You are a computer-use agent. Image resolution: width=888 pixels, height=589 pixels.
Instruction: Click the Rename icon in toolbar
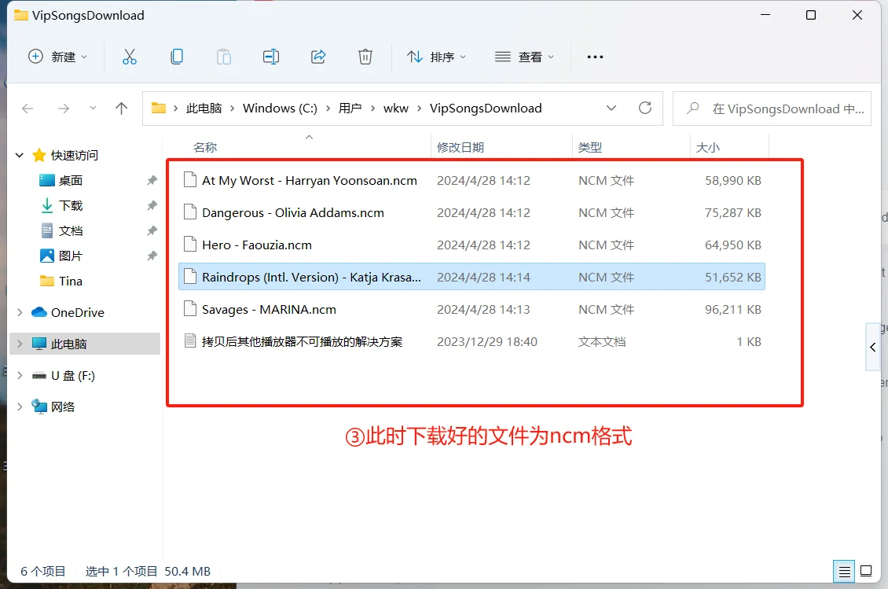tap(270, 57)
